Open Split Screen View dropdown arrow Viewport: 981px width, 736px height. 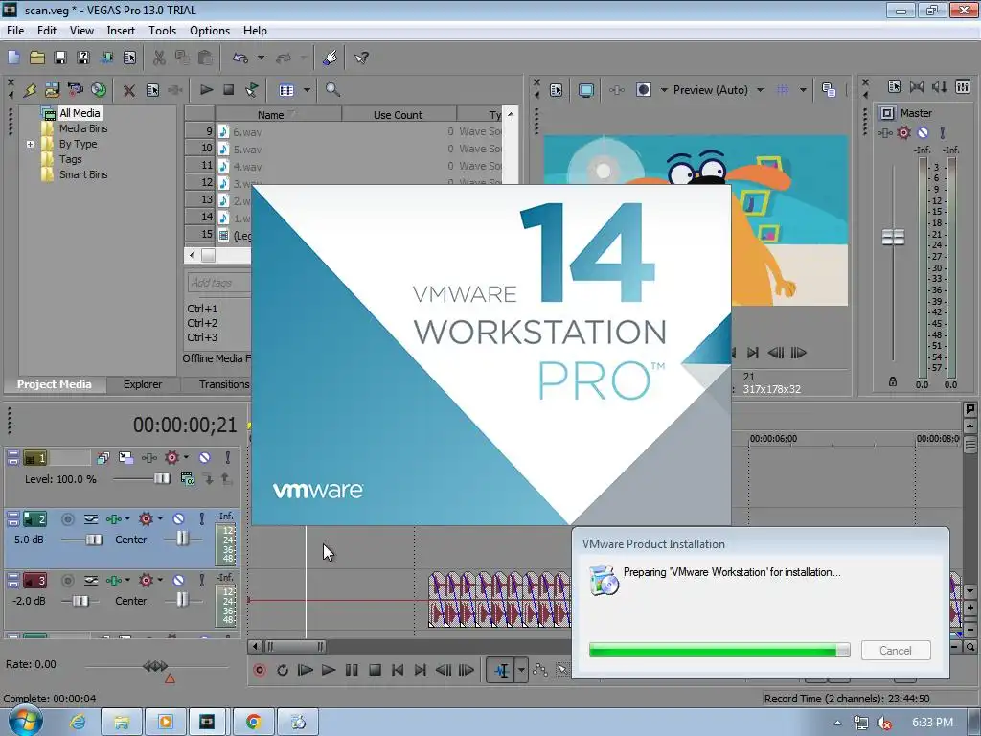coord(664,90)
